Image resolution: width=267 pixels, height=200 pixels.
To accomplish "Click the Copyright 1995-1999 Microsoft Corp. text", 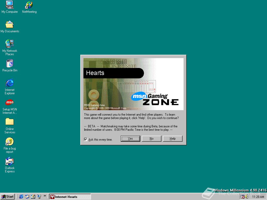I will [x=105, y=108].
